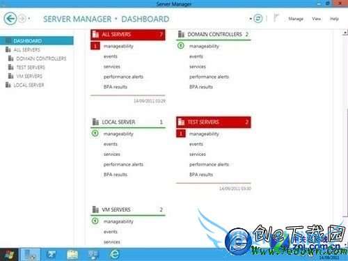Open Test Servers in the sidebar
This screenshot has width=348, height=261.
pyautogui.click(x=31, y=68)
